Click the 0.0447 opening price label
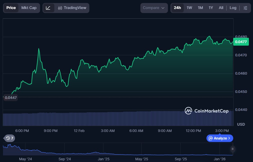This screenshot has height=162, width=253. [x=11, y=98]
